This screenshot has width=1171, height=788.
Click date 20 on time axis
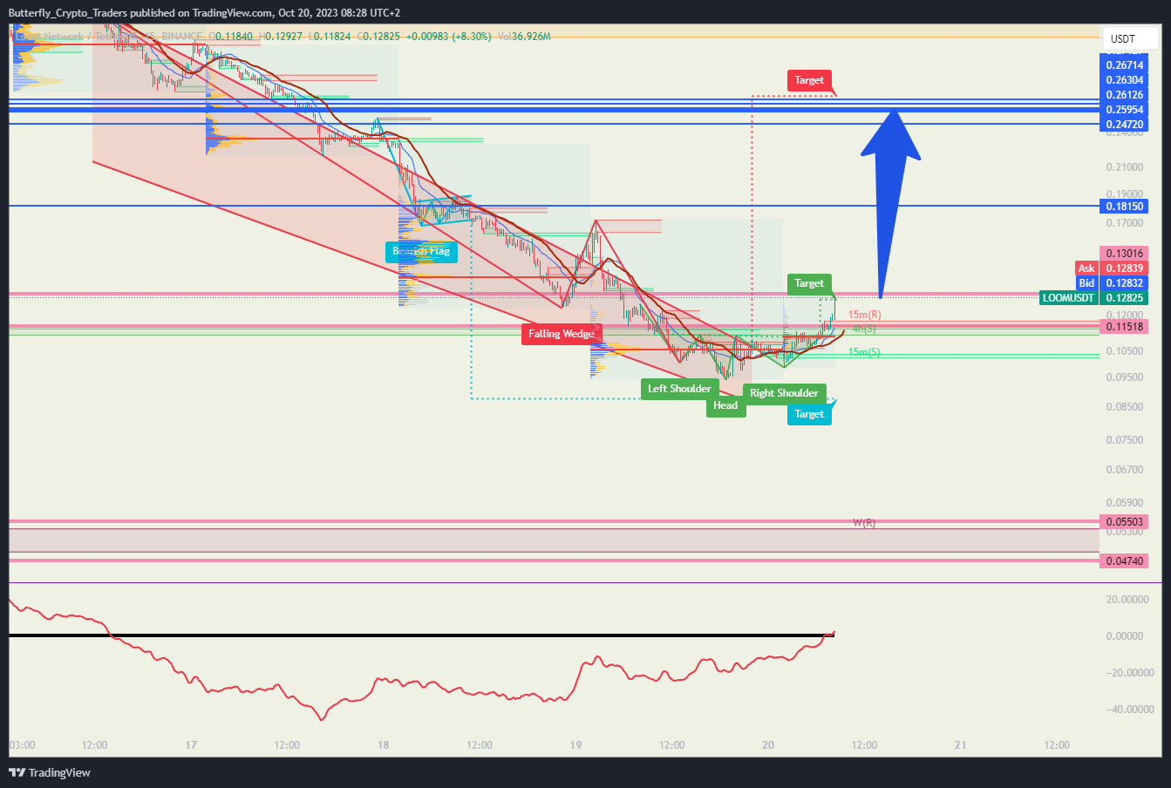768,745
